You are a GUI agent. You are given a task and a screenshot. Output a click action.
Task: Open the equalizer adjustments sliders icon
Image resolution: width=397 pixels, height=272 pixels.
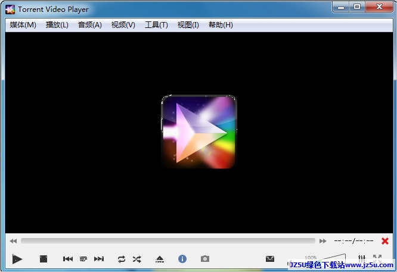pos(362,258)
